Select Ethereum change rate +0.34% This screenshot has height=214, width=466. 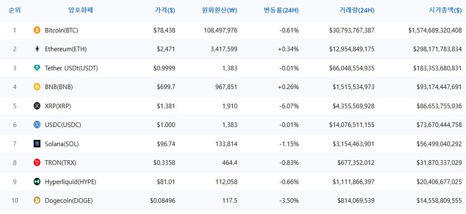coord(288,49)
